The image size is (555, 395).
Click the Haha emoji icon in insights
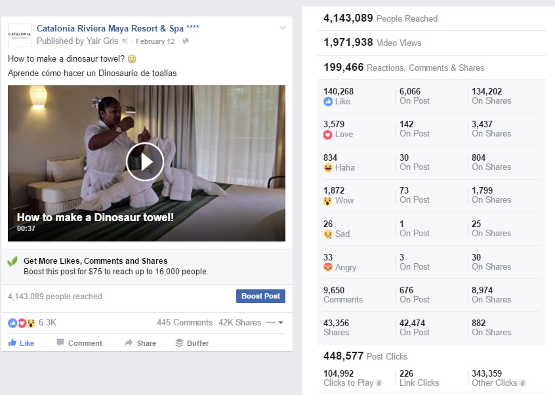coord(328,168)
